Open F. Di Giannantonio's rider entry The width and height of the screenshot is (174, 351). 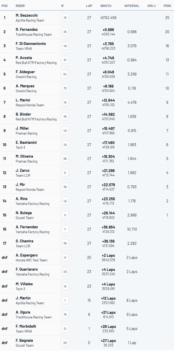[31, 44]
